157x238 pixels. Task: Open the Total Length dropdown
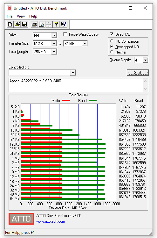(54, 52)
